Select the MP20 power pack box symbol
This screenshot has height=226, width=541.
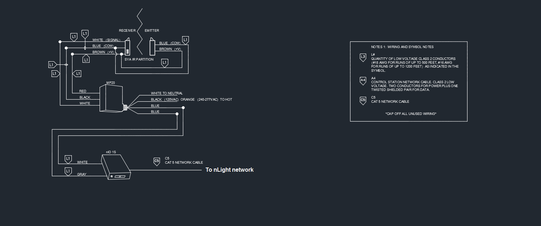tap(111, 99)
